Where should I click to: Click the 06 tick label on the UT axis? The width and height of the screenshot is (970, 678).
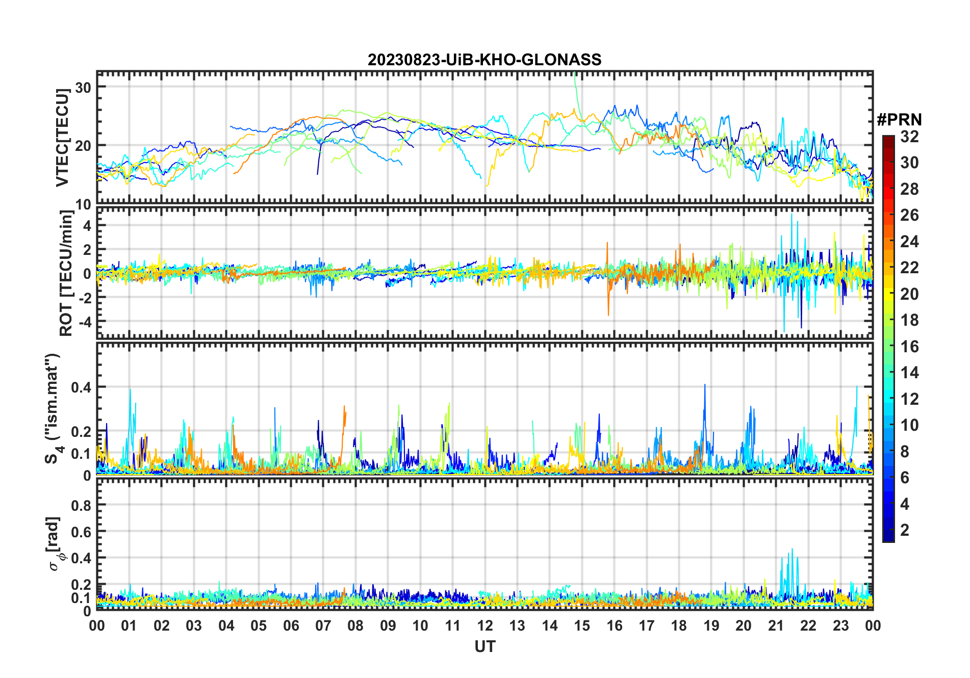click(291, 625)
